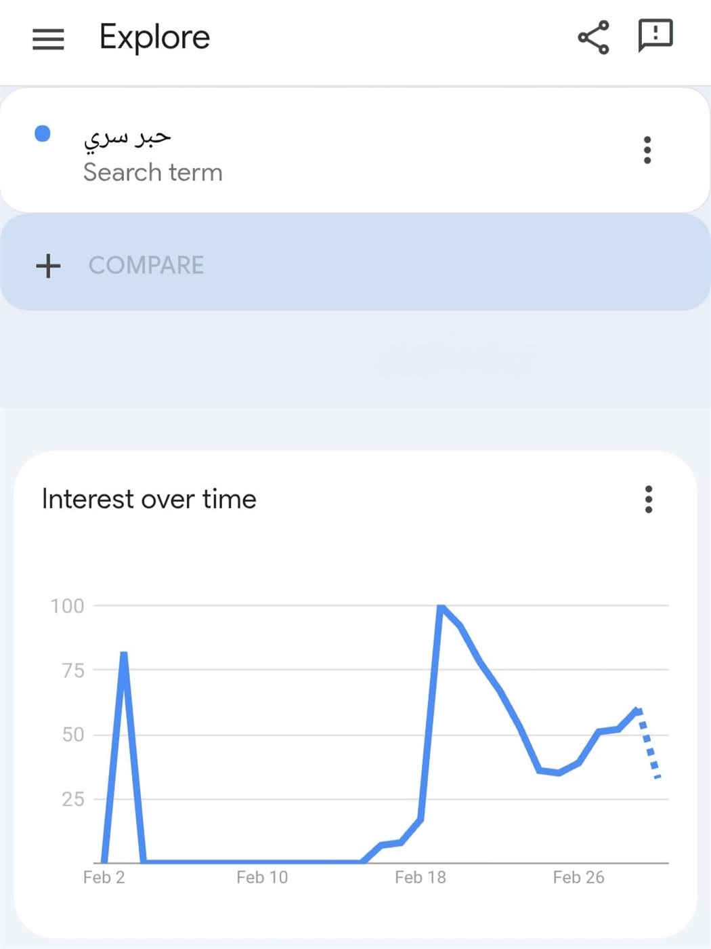Click the Feb 10 axis label
Viewport: 711px width, 949px height.
[262, 877]
